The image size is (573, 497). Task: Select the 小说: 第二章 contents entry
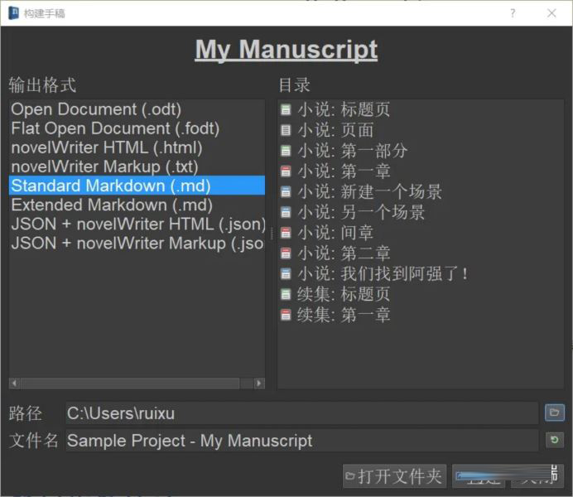pyautogui.click(x=421, y=253)
